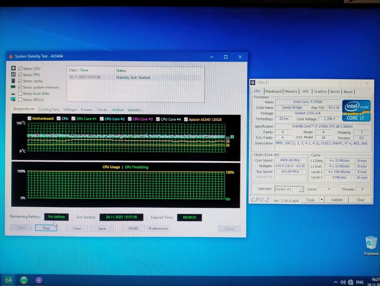The height and width of the screenshot is (286, 380).
Task: Click the FPU stress icon
Action: 13,74
